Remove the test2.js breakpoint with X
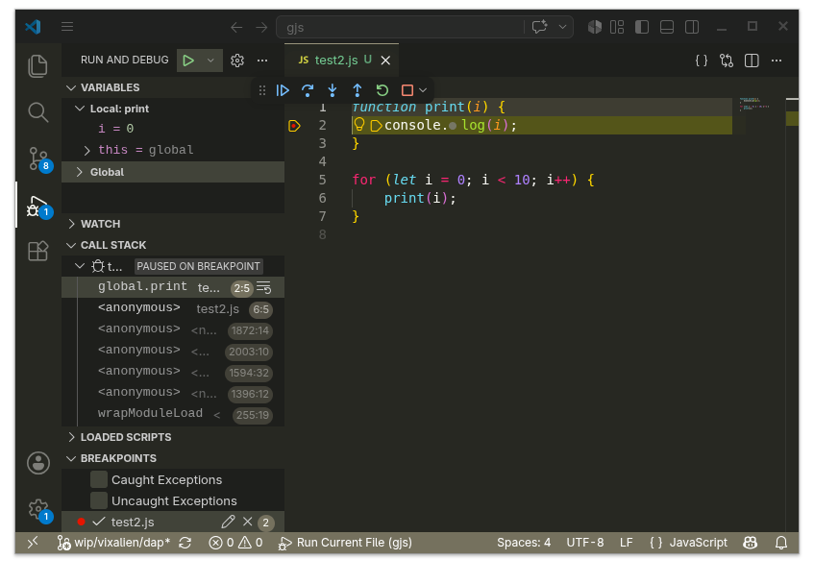The height and width of the screenshot is (584, 814). pos(248,522)
